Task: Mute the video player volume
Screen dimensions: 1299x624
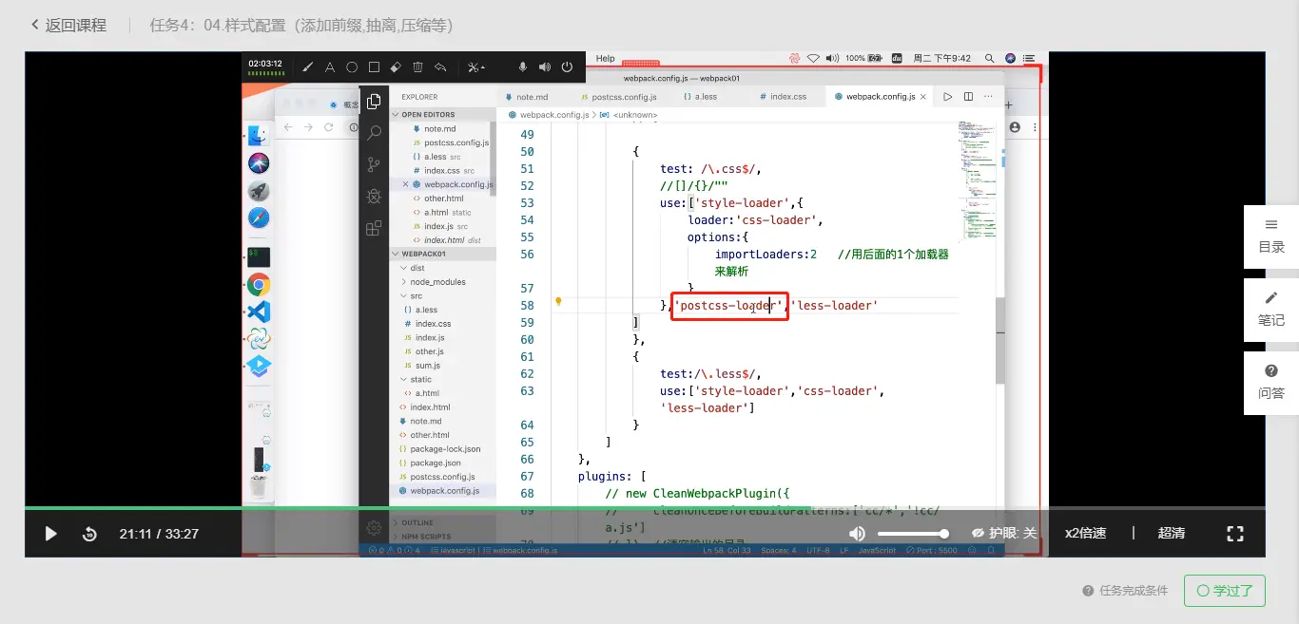Action: point(857,534)
